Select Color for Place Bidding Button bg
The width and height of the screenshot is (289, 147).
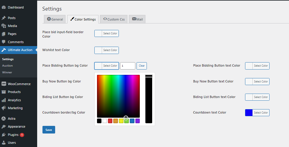pyautogui.click(x=106, y=66)
